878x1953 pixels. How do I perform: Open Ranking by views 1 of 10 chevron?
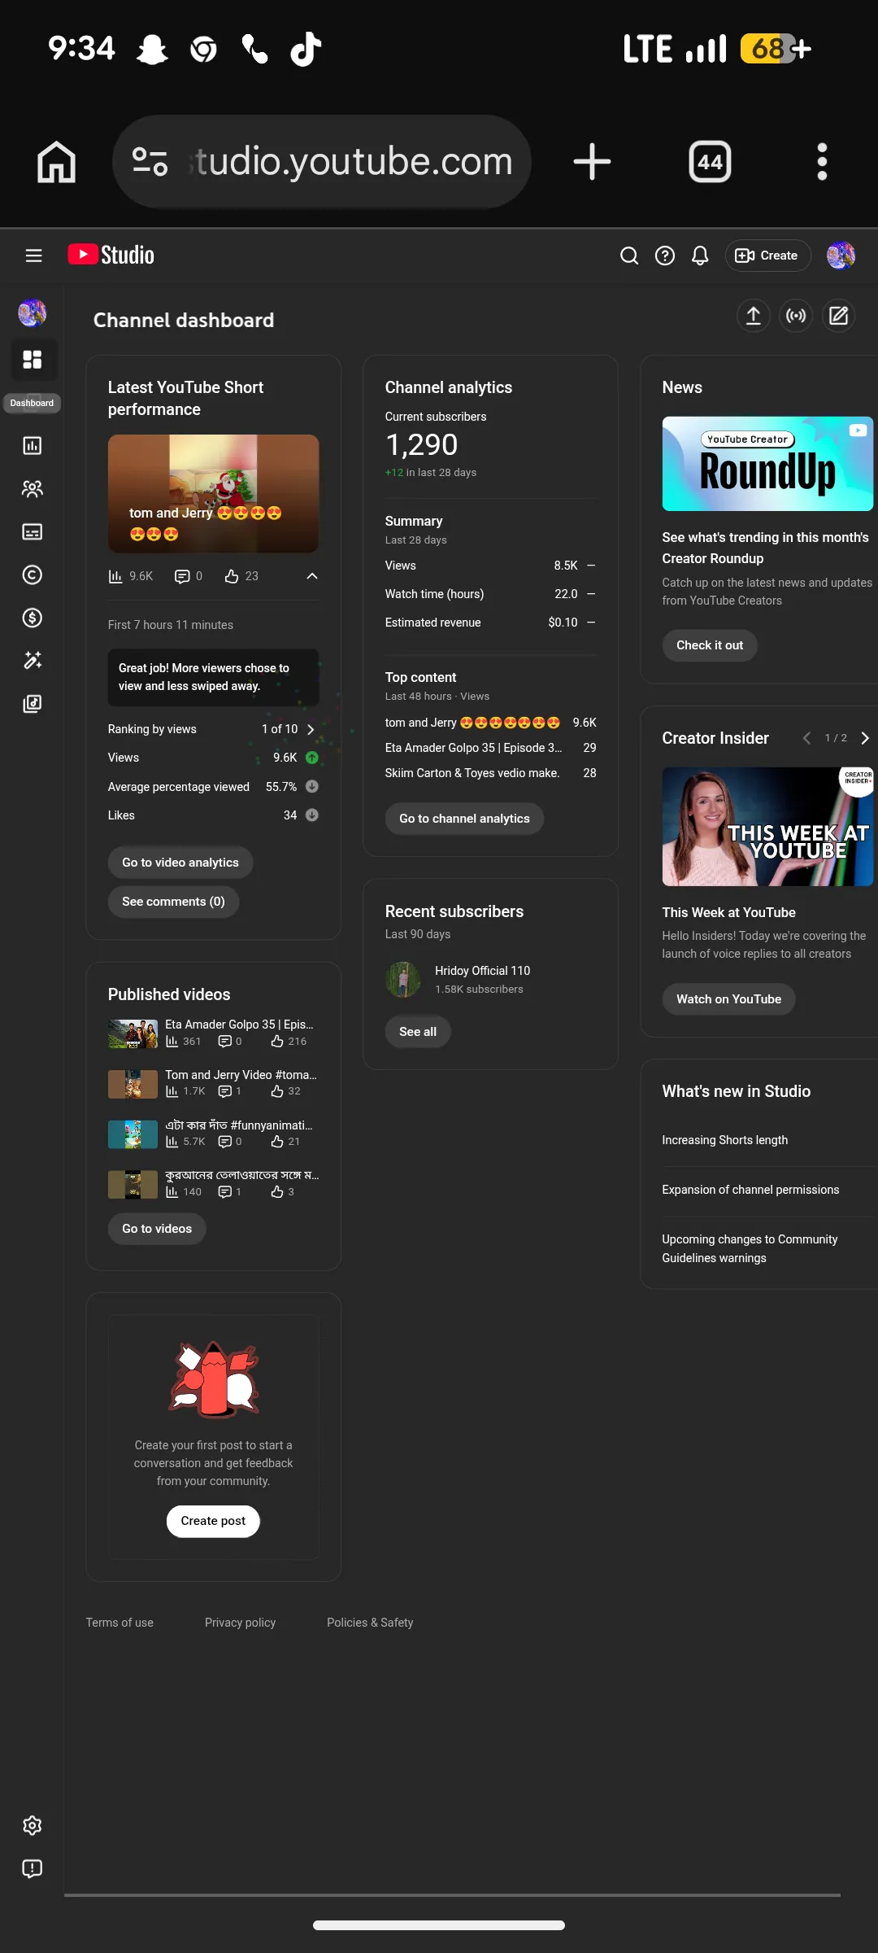[311, 729]
